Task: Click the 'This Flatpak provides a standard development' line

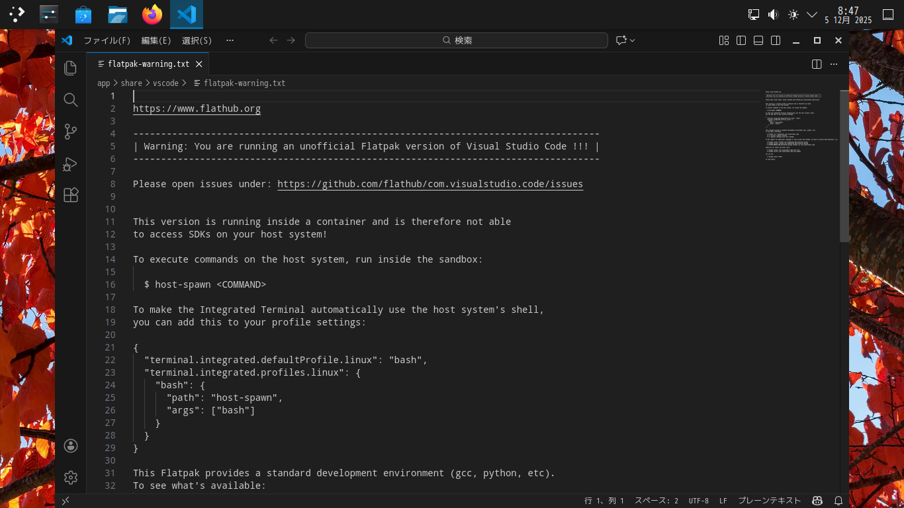Action: point(344,473)
